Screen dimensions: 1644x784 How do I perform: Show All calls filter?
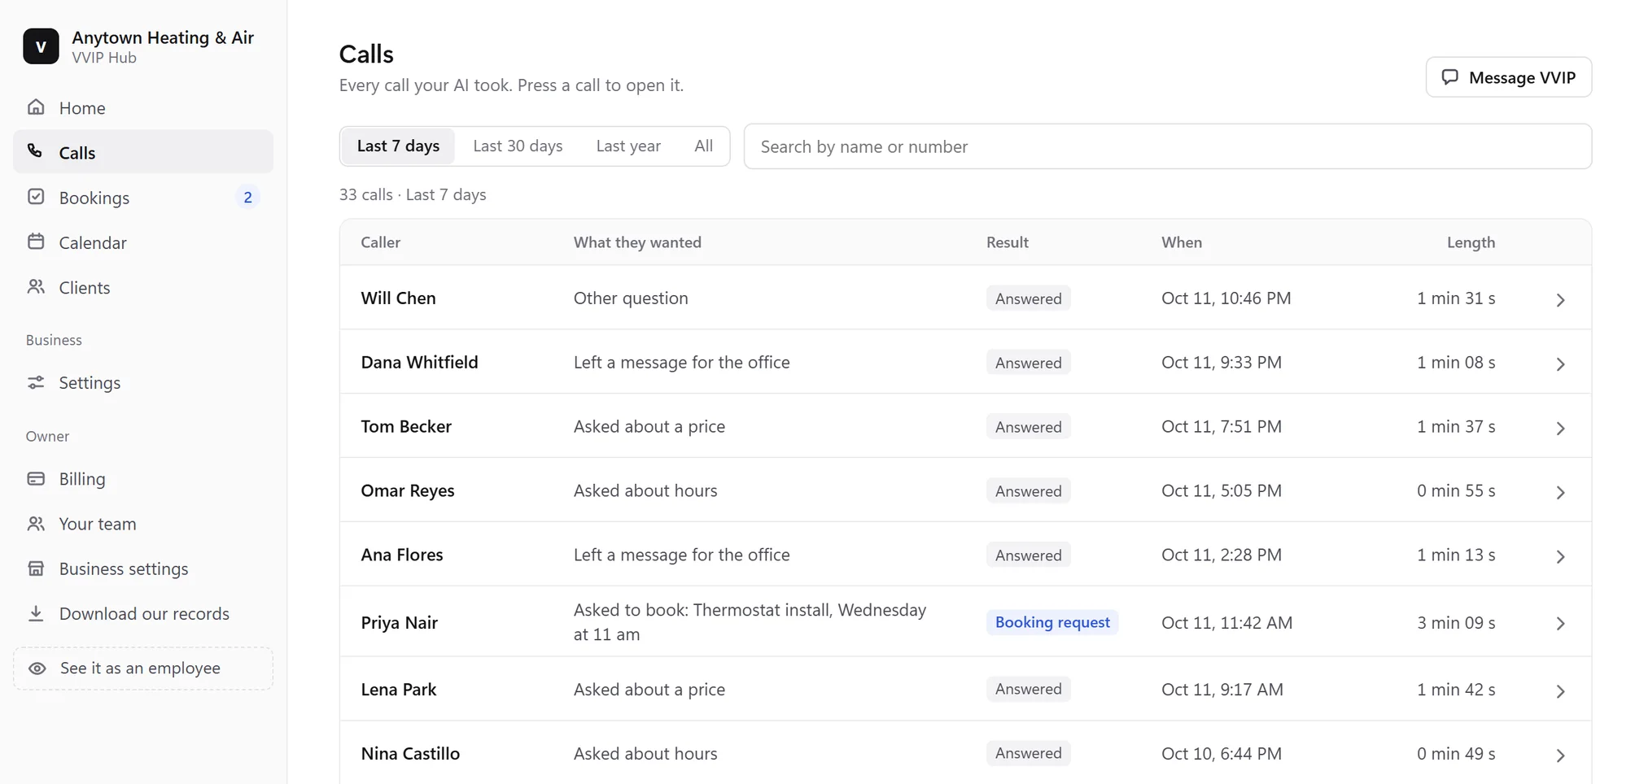(703, 146)
